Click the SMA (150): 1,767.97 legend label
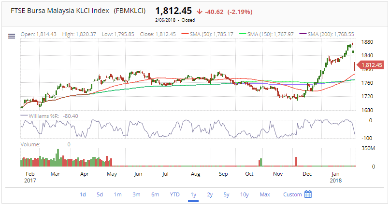 (270, 34)
